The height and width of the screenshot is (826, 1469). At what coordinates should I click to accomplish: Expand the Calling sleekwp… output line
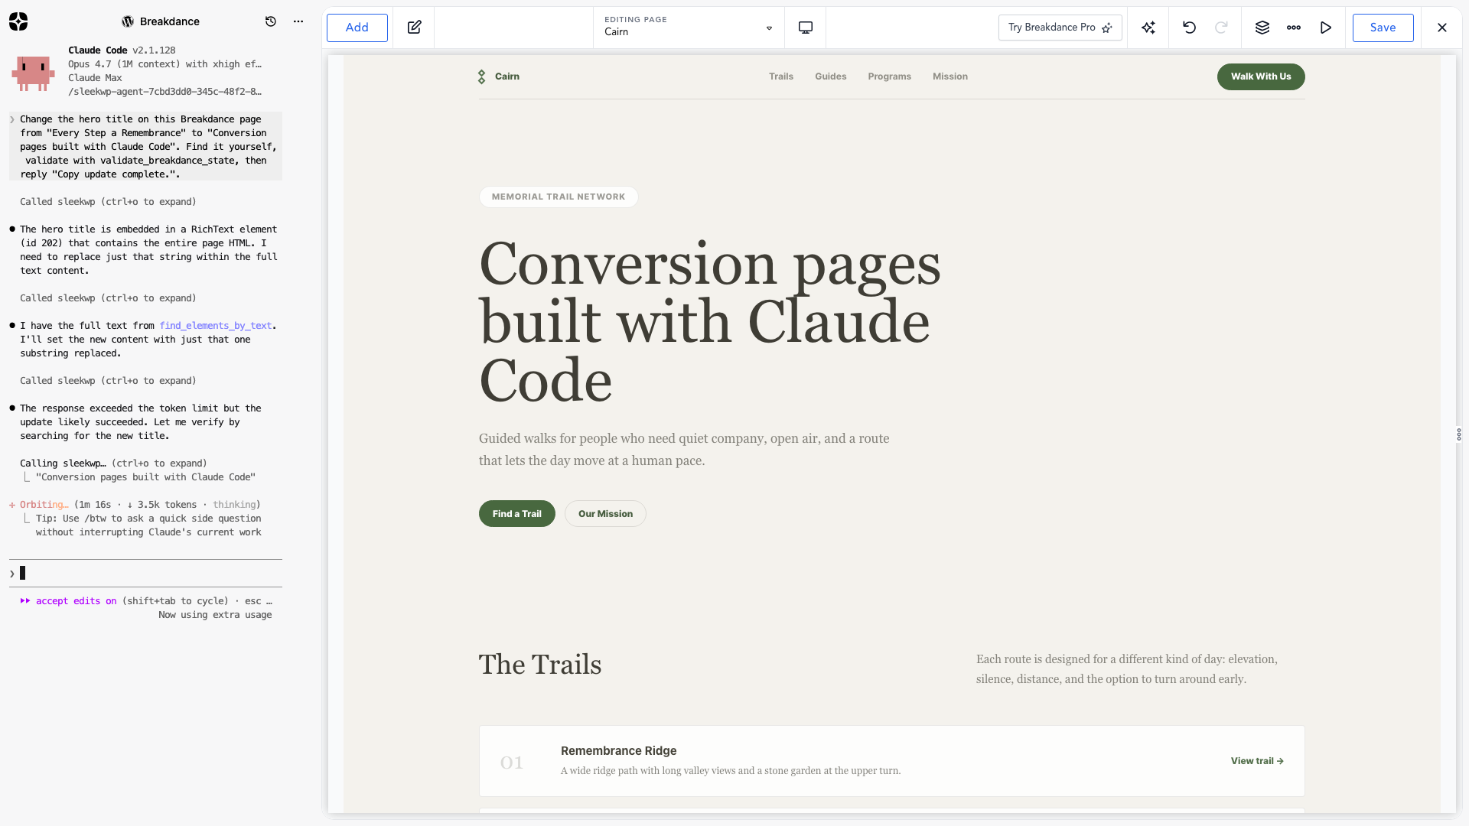(x=113, y=463)
